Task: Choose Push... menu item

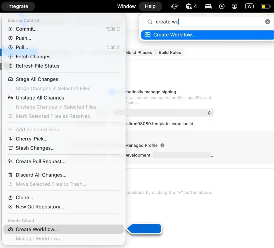Action: click(63, 38)
